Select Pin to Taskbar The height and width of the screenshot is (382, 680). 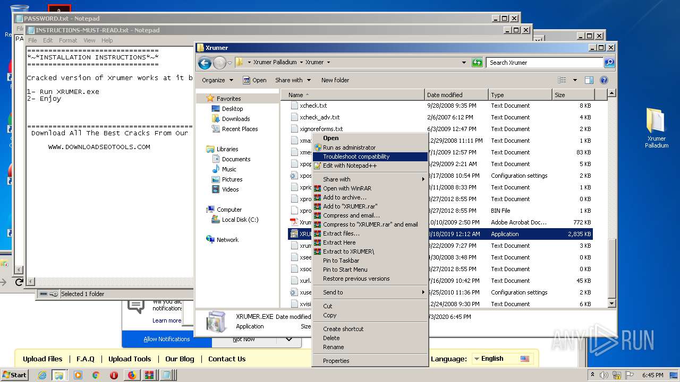[370, 261]
